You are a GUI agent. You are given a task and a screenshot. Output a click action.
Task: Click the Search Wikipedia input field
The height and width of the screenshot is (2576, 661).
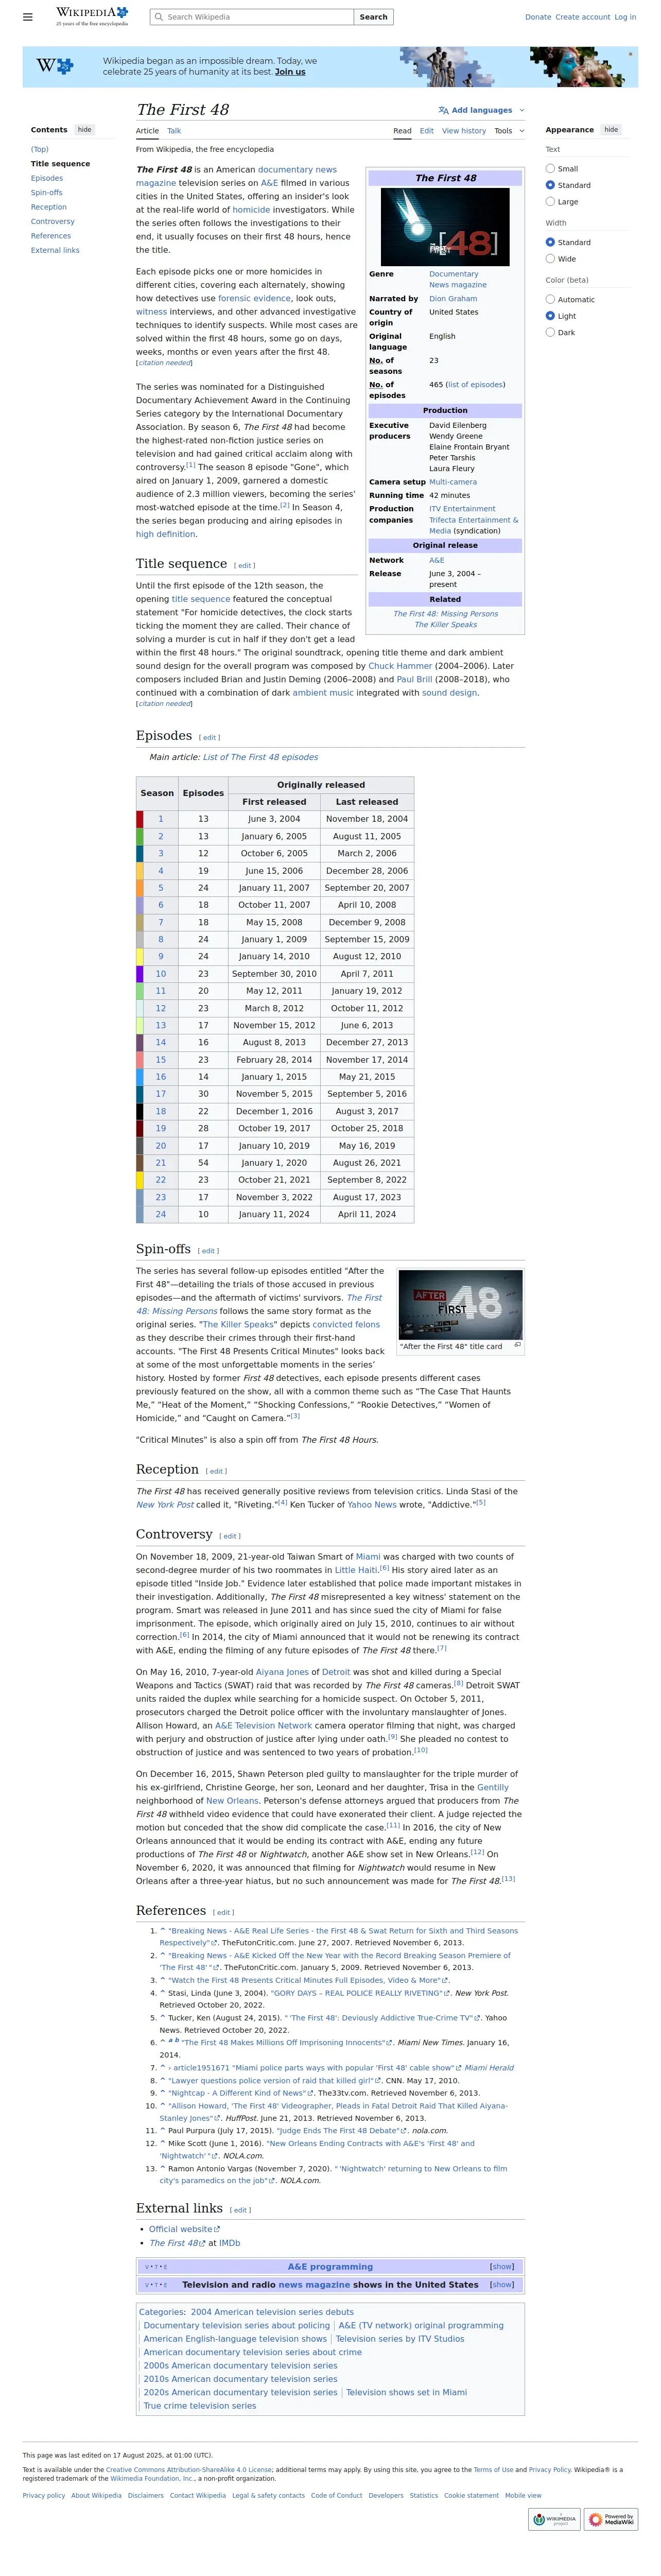252,17
